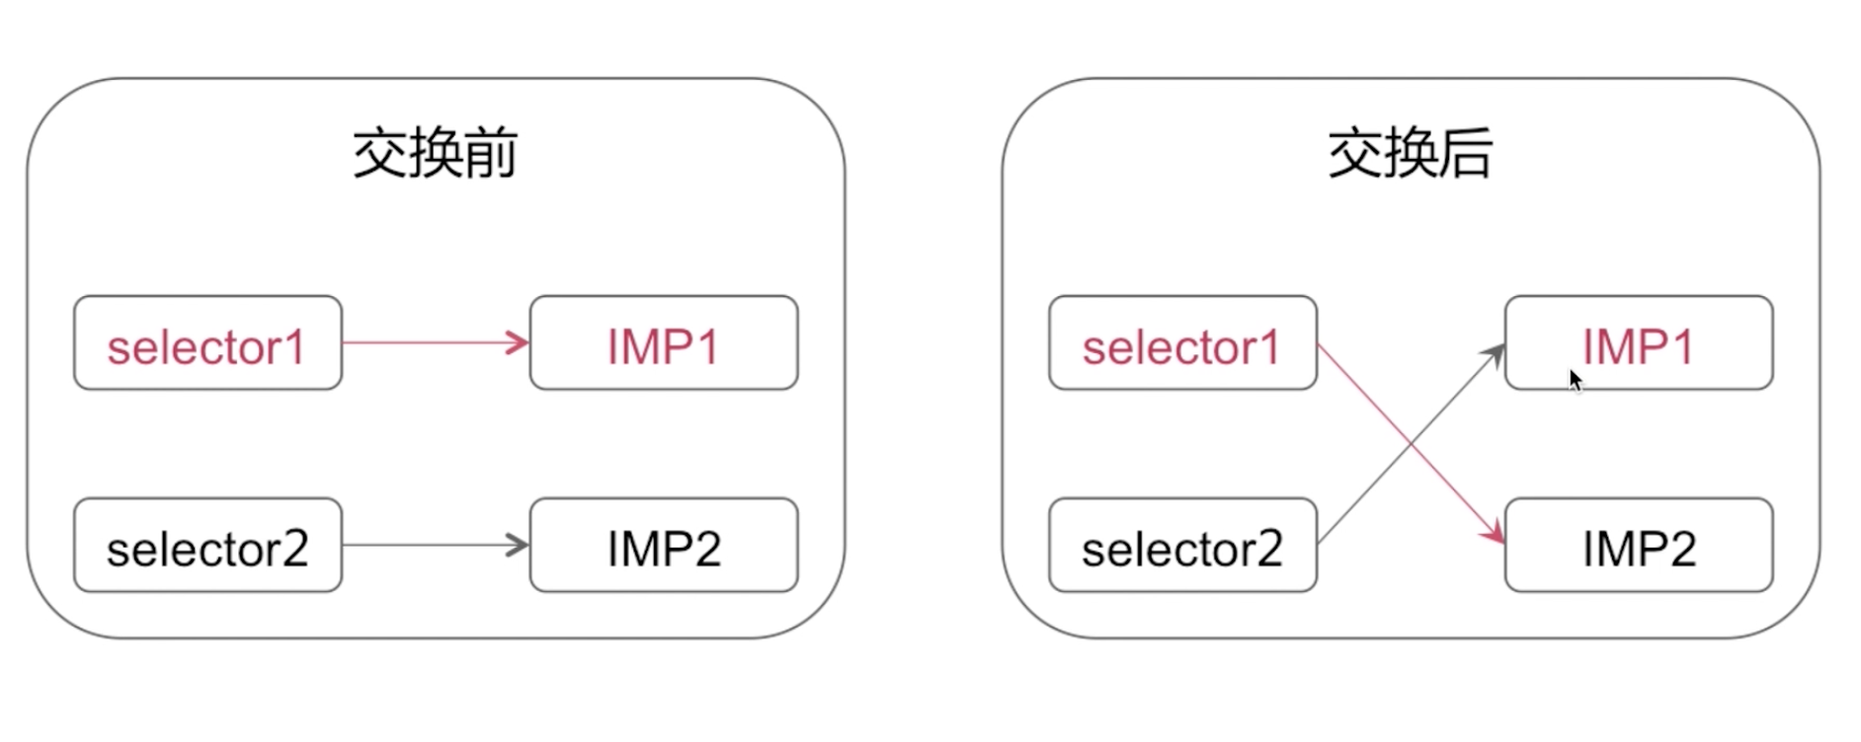Viewport: 1861px width, 742px height.
Task: Click the word selector1 in the left panel
Action: click(x=206, y=347)
